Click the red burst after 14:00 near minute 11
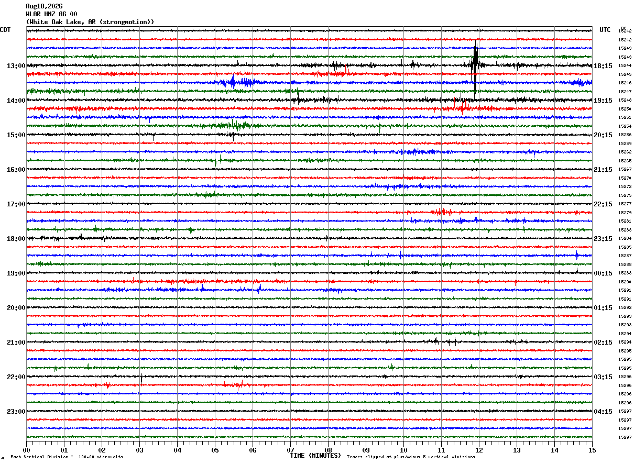The width and height of the screenshot is (634, 464). 461,108
